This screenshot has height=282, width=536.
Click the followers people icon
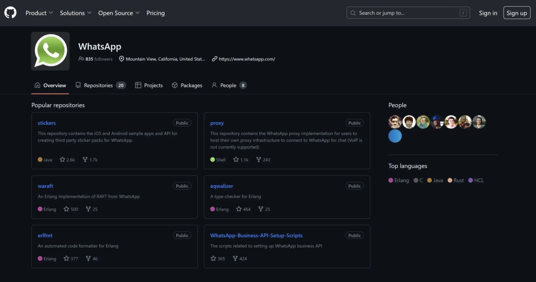(x=81, y=59)
